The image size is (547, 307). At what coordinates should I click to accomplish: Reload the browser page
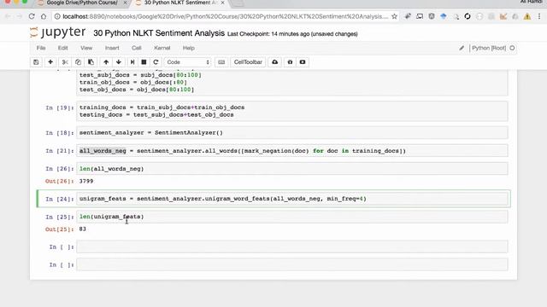[x=32, y=16]
